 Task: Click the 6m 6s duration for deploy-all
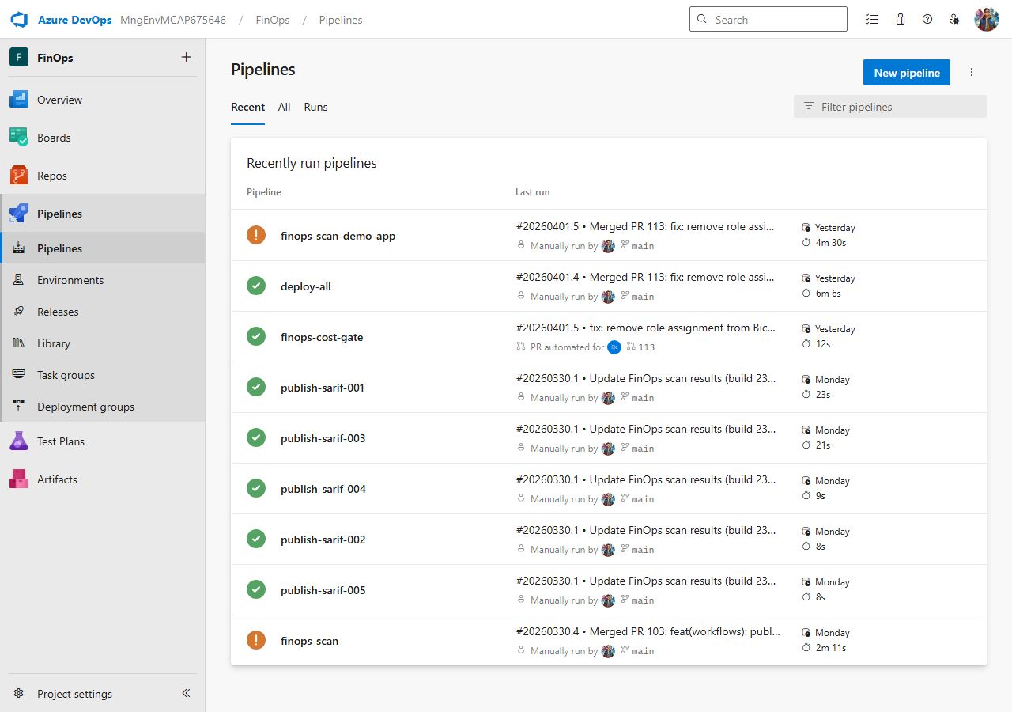[x=828, y=294]
